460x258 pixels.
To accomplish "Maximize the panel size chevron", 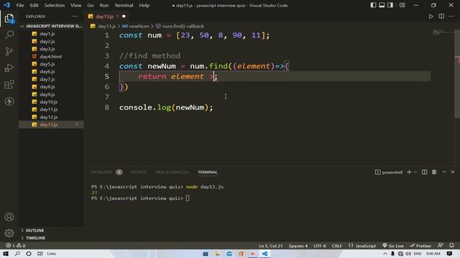I will click(x=444, y=172).
